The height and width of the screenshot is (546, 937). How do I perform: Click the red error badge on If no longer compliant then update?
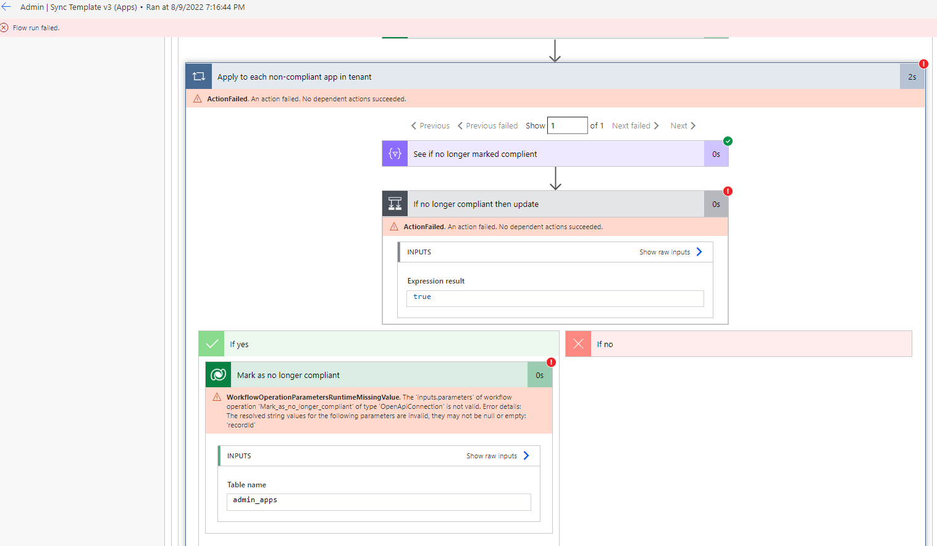[x=728, y=191]
